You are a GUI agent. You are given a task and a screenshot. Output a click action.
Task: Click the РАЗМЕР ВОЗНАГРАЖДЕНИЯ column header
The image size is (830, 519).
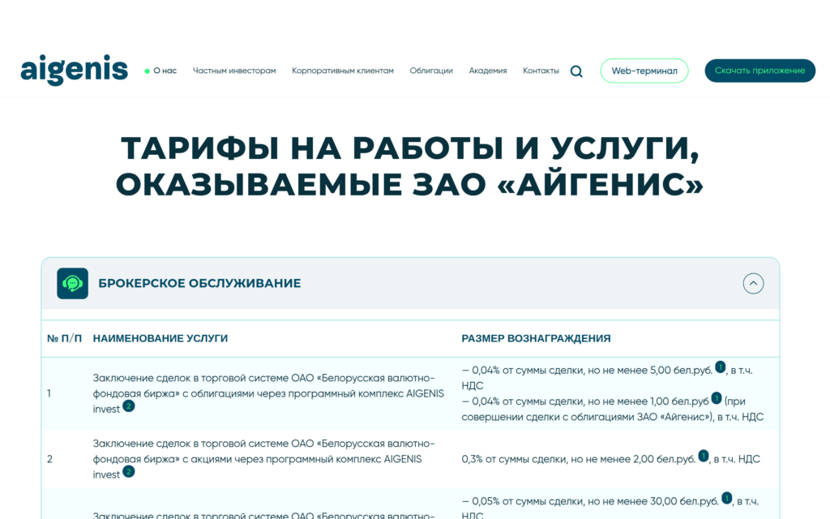536,338
